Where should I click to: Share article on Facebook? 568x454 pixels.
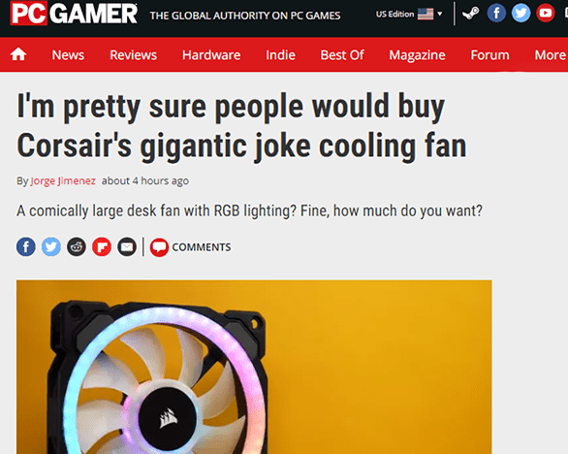26,247
